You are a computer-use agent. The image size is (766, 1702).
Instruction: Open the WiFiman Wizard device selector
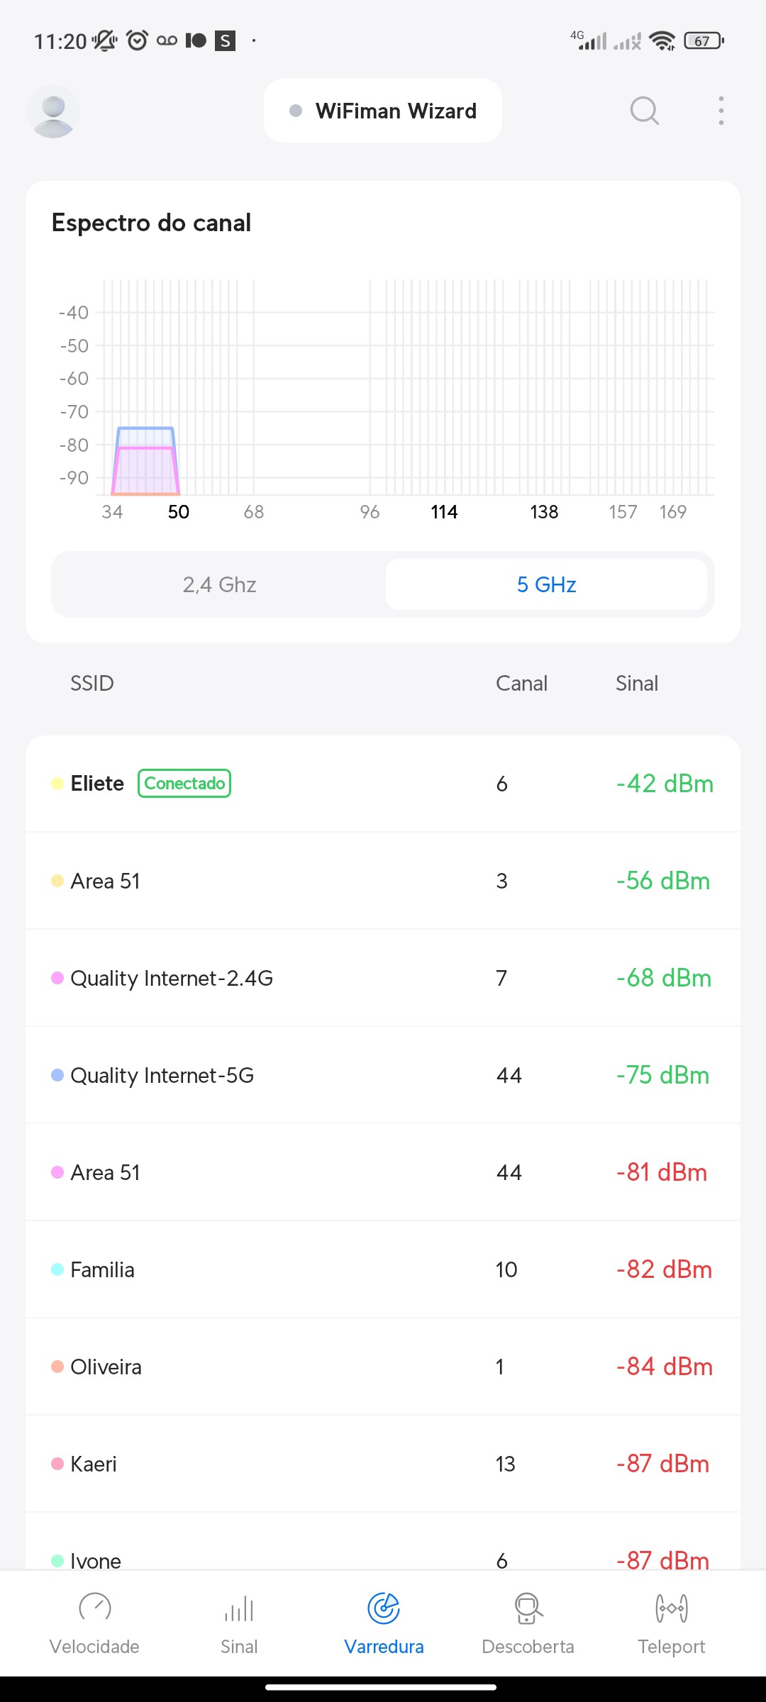[x=383, y=111]
